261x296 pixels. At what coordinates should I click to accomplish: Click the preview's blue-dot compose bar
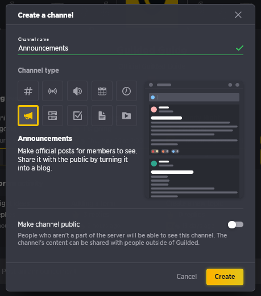194,97
